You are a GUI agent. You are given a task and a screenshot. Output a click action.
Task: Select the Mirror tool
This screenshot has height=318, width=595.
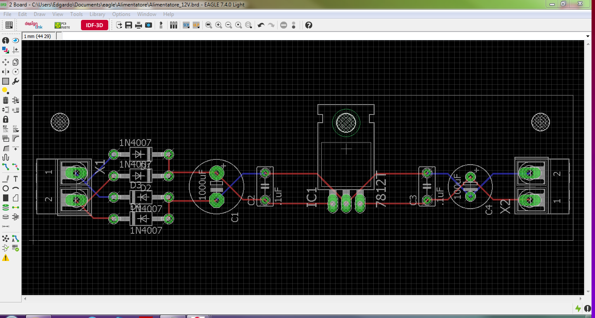point(6,72)
